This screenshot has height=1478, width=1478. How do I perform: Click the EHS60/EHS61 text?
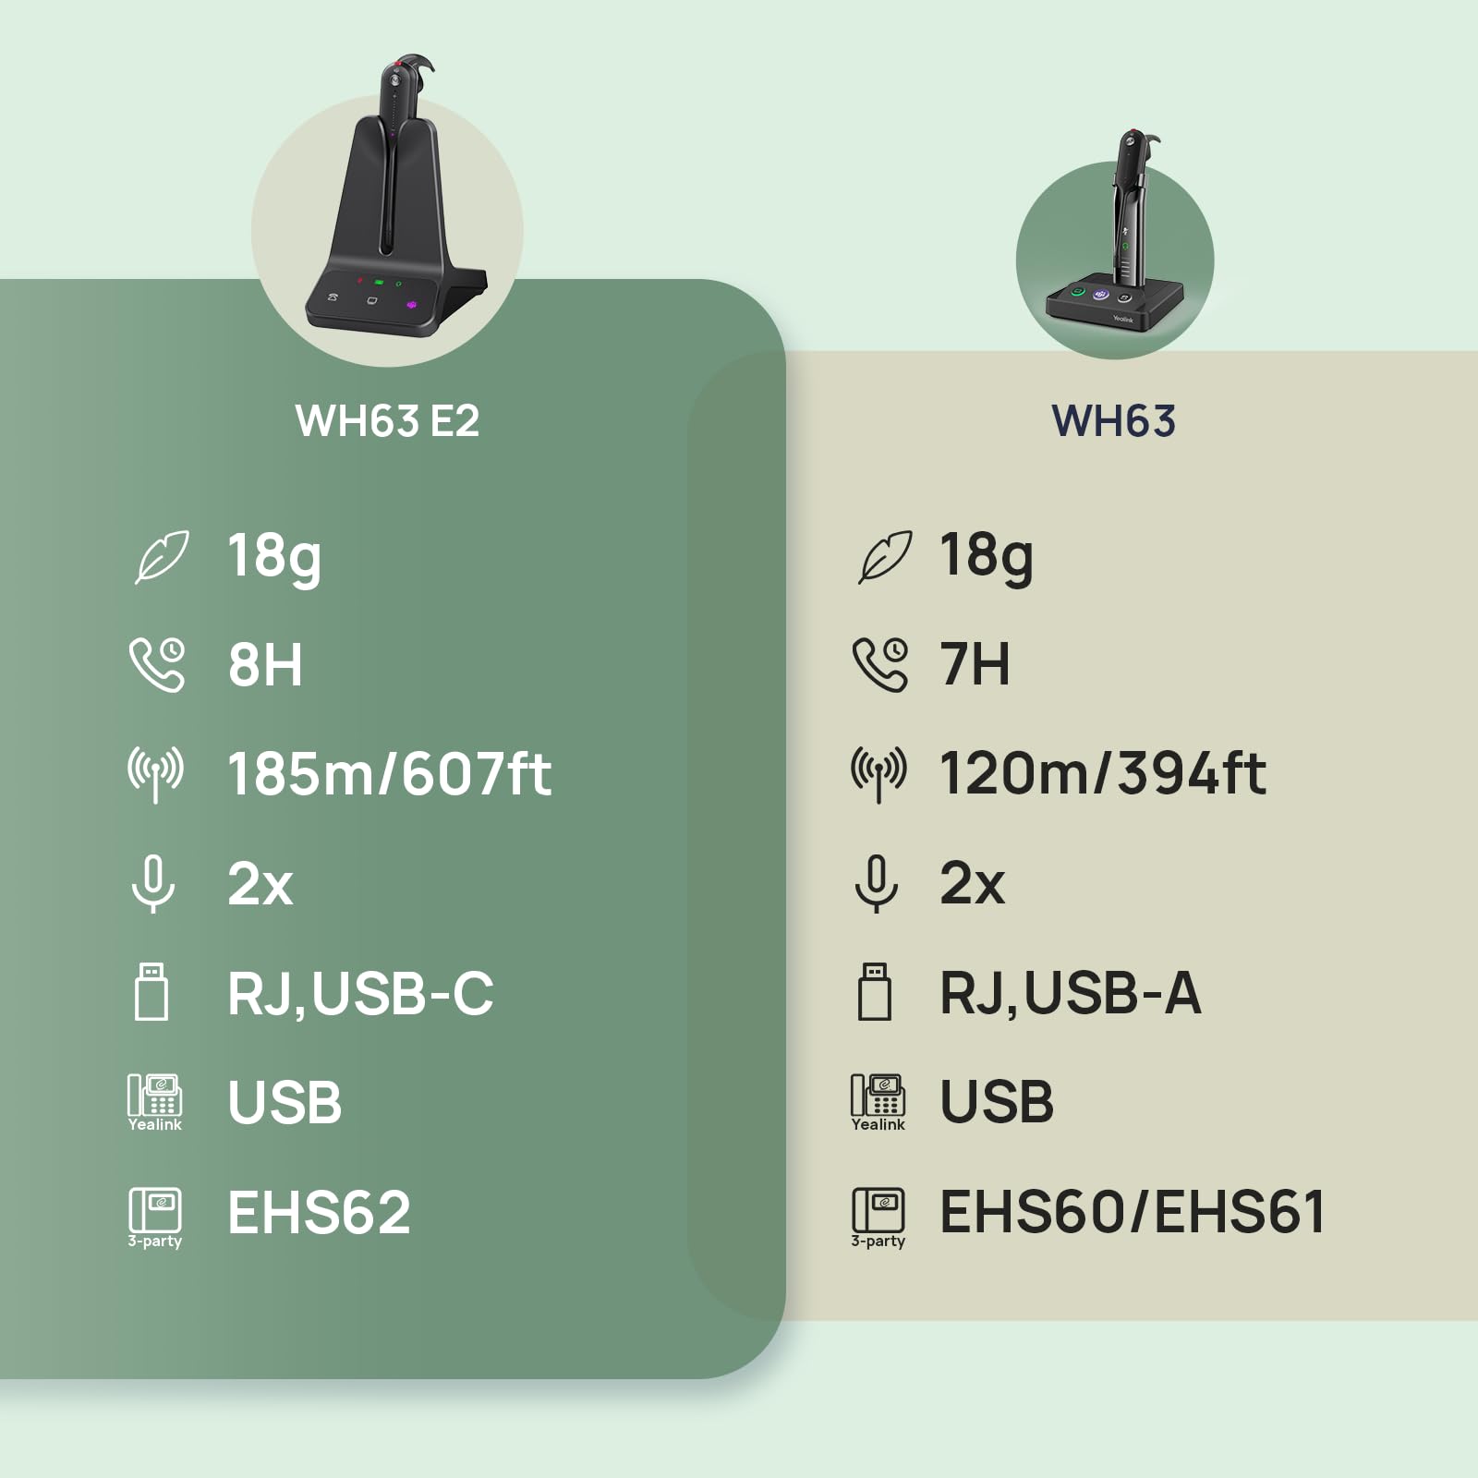coord(1133,1212)
